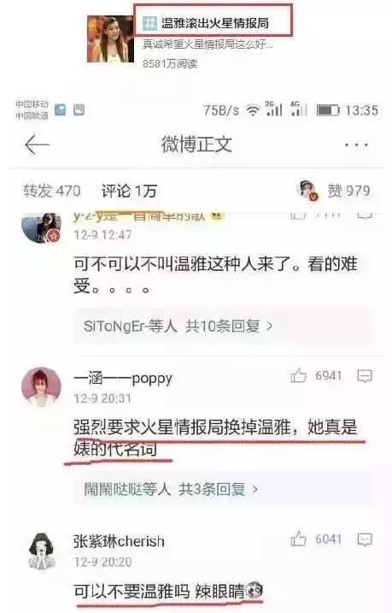Image resolution: width=392 pixels, height=613 pixels.
Task: Tap the liker avatar next to 赞 979
Action: pos(307,191)
